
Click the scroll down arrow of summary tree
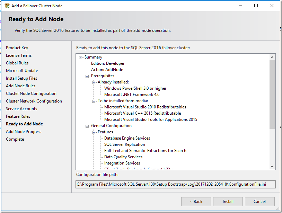coord(272,167)
